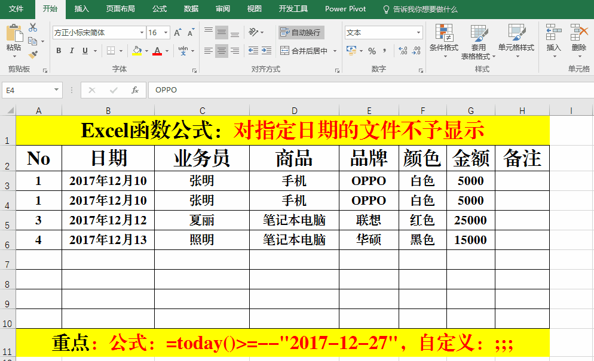
Task: Toggle Wrap Text (自动换行)
Action: pos(301,32)
